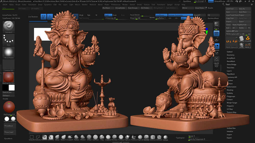Select the Move brush in bottom shelf

57,137
